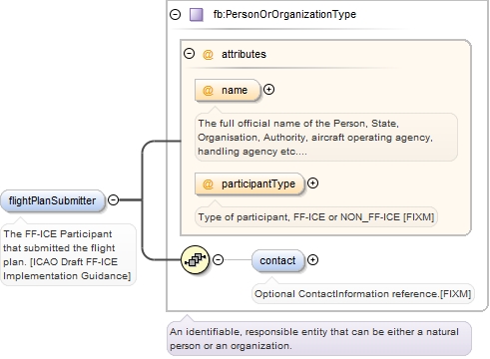Click the Optional ContactInformation reference annotation
The image size is (490, 359).
(x=363, y=294)
